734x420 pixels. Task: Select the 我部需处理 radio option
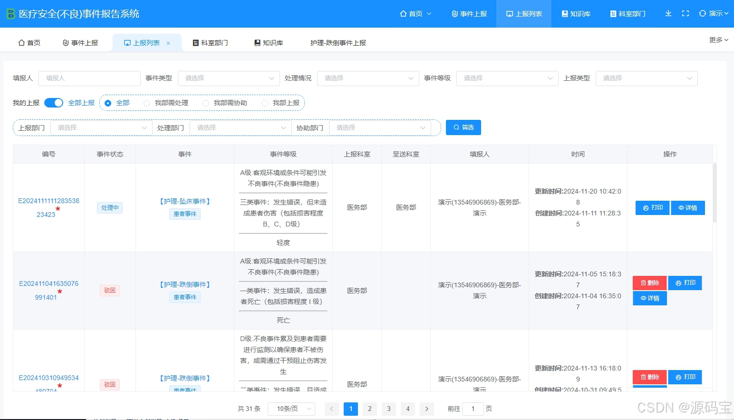166,103
